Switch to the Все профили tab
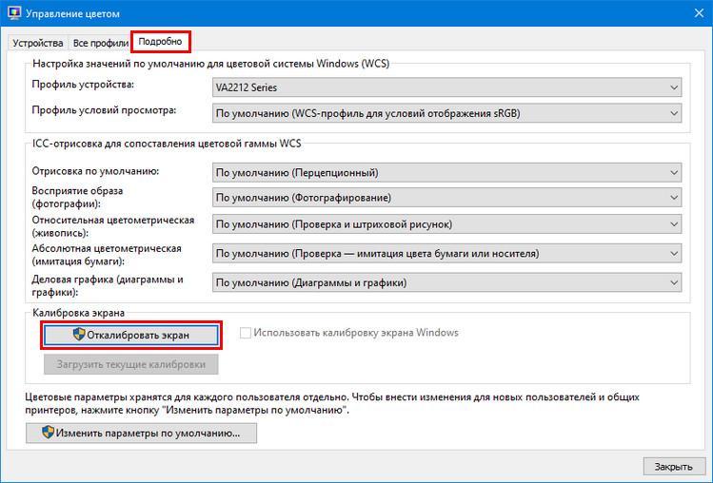Viewport: 713px width, 483px height. (101, 43)
